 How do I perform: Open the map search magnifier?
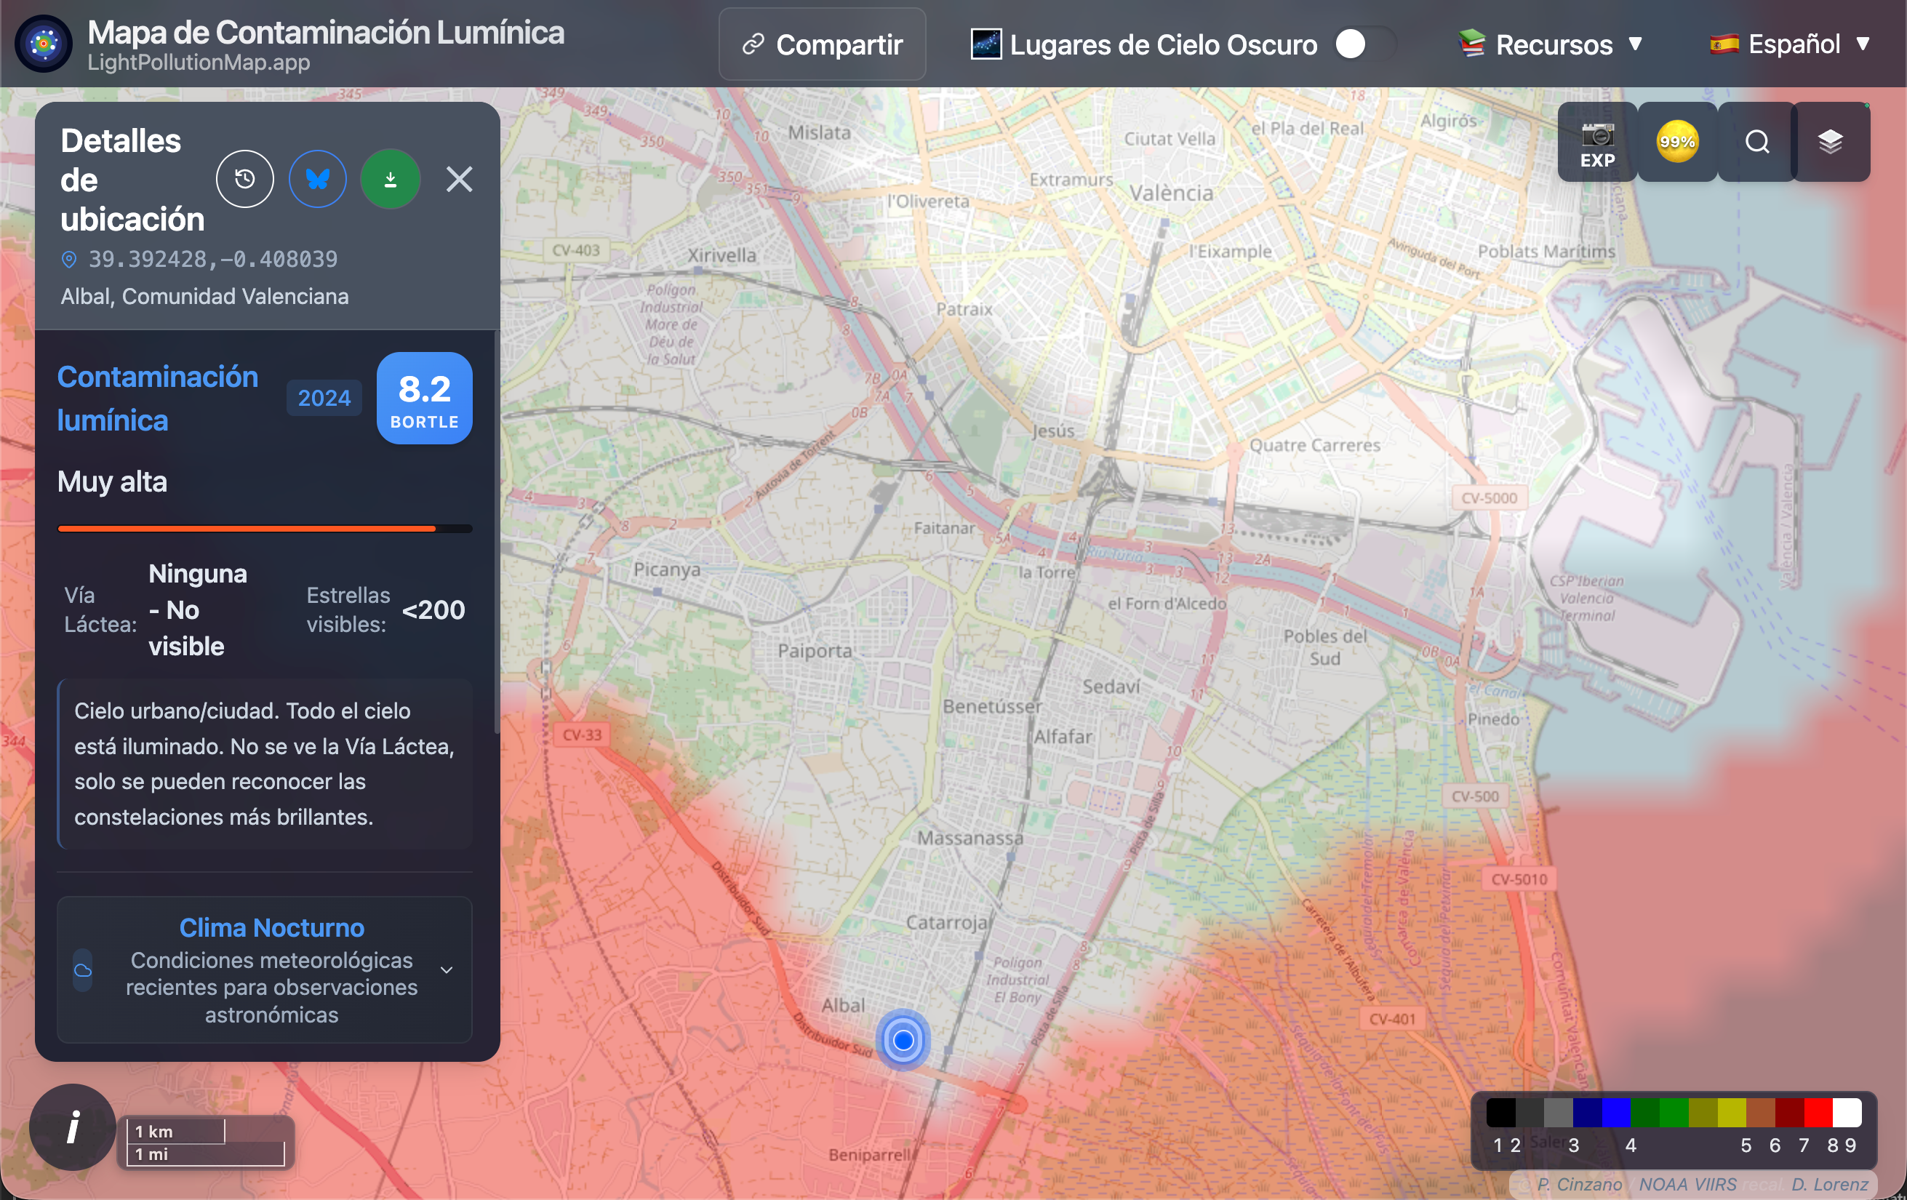(1756, 142)
